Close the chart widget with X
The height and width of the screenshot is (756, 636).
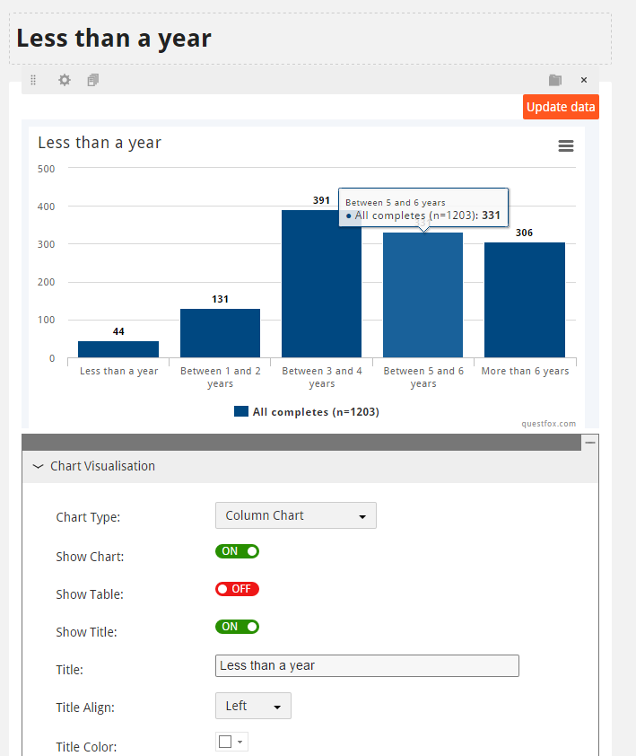coord(584,80)
